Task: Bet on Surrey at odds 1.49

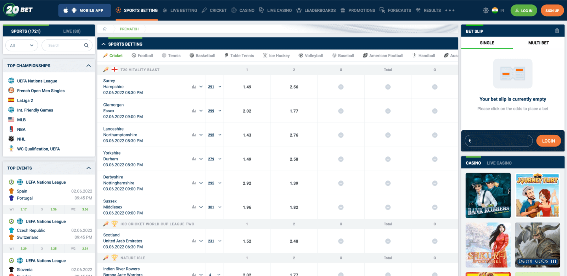Action: 247,87
